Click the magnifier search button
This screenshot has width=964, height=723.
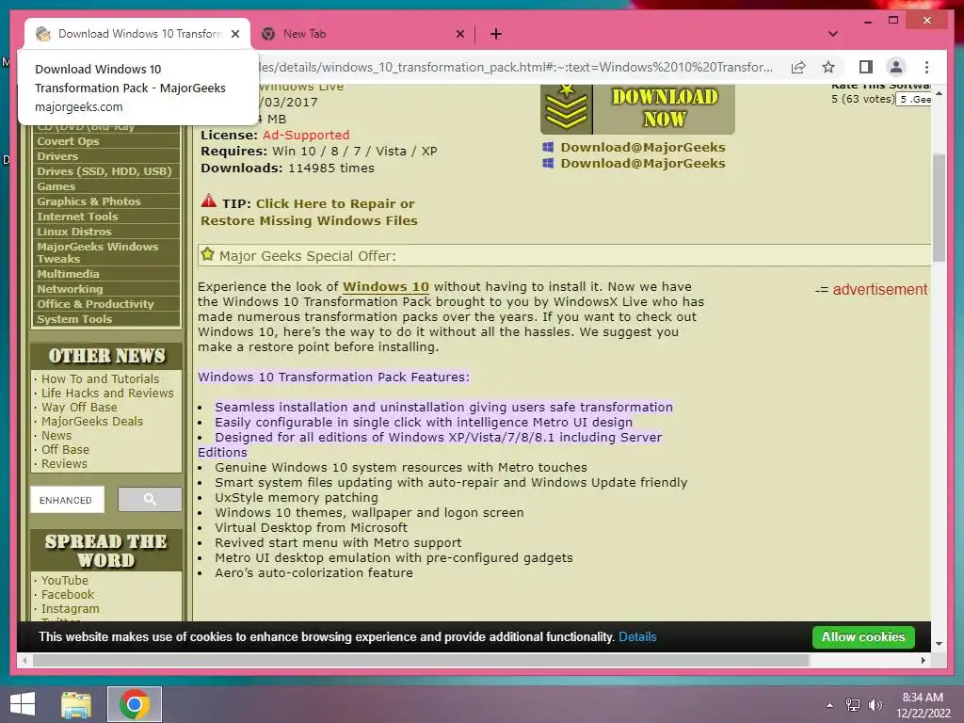tap(150, 499)
